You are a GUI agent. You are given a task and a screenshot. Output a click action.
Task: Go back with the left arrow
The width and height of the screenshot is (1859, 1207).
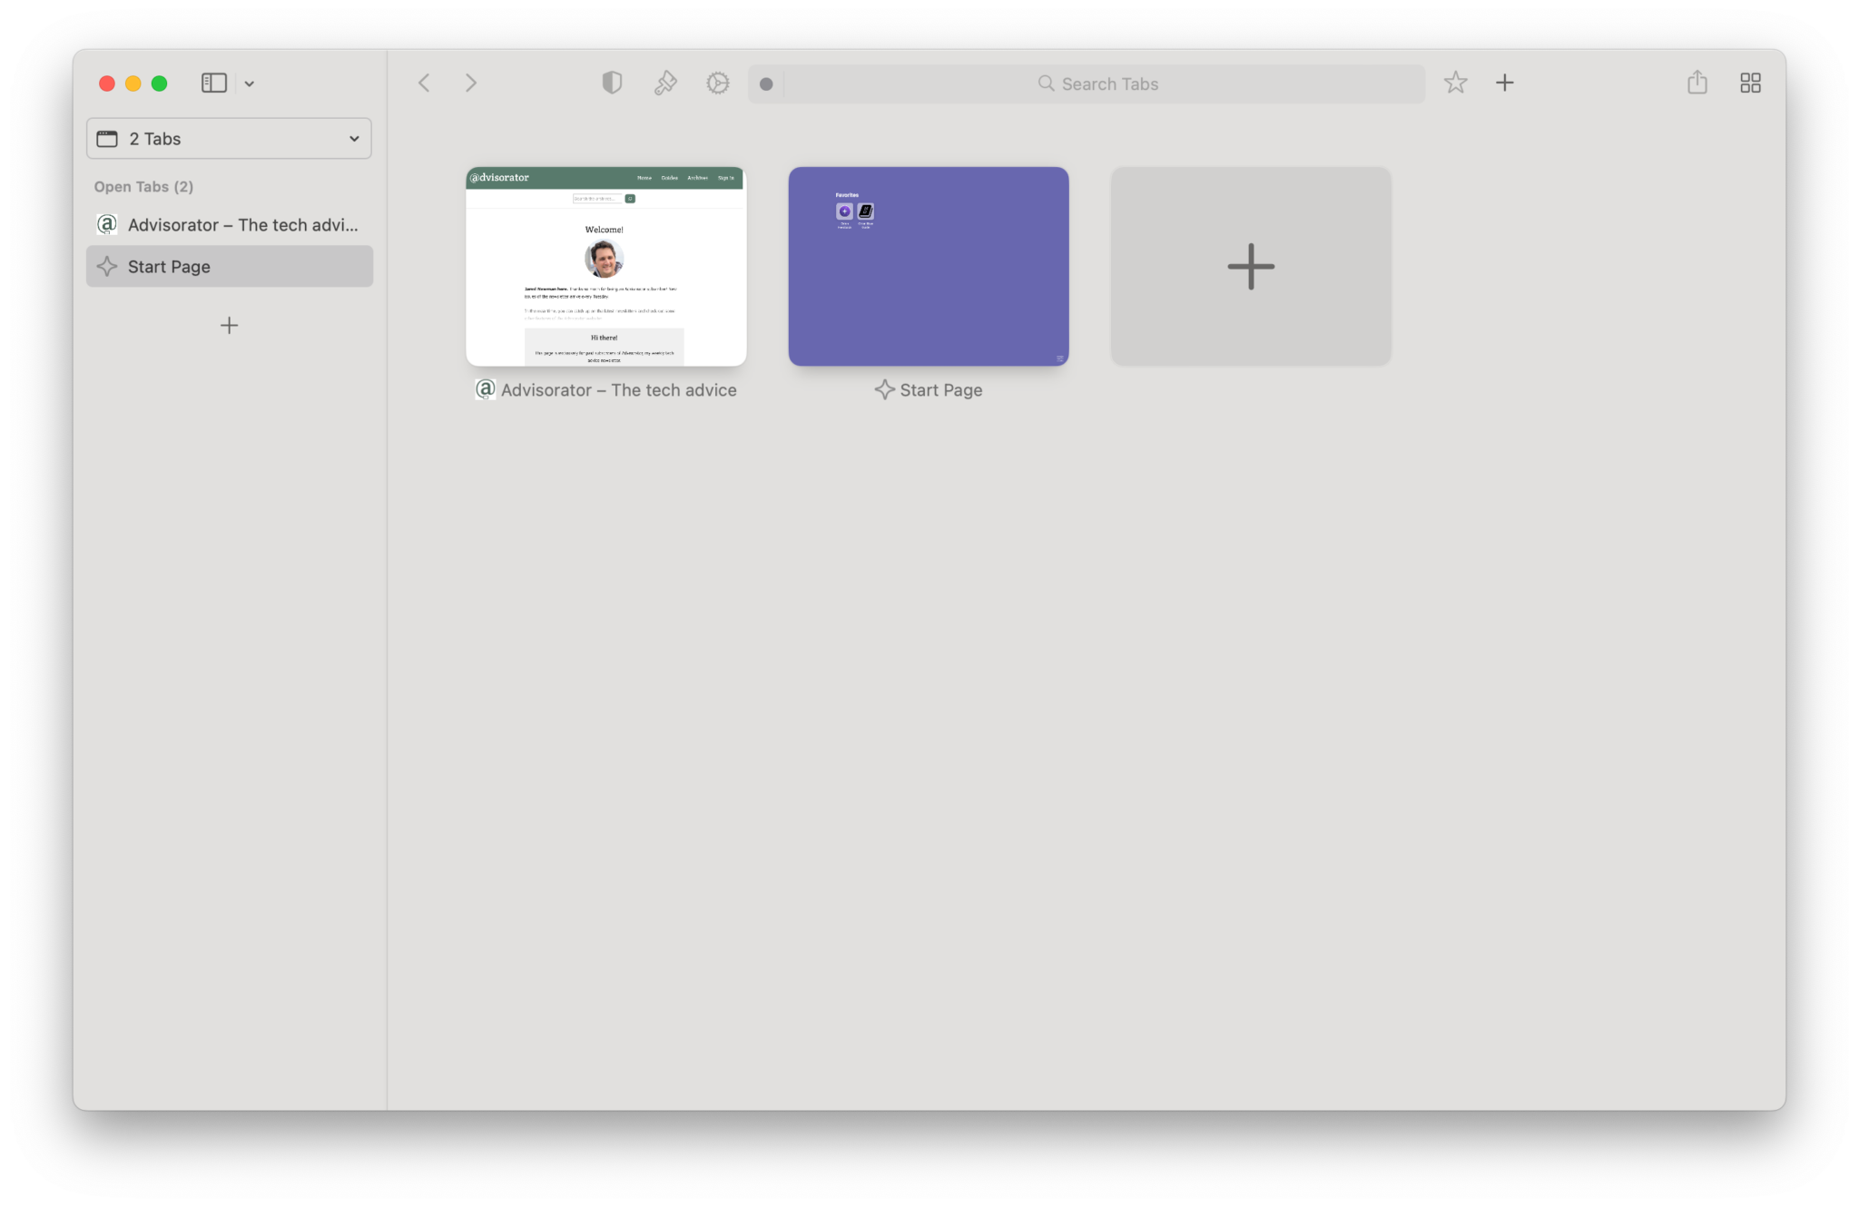(x=424, y=83)
